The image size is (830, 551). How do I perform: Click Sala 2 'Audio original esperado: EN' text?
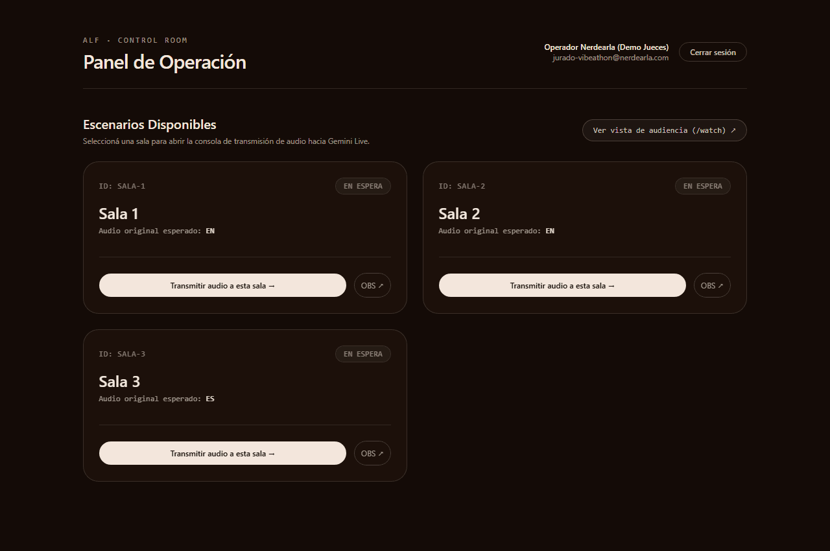[x=497, y=231]
